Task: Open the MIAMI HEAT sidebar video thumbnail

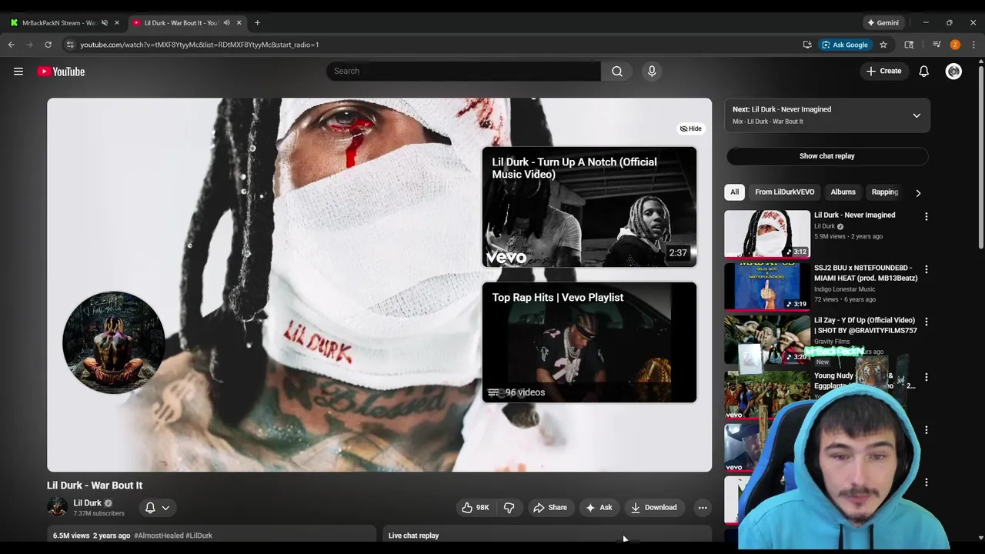Action: pyautogui.click(x=767, y=286)
